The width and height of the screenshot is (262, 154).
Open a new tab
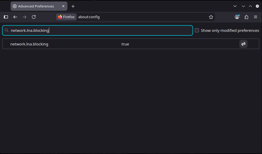73,6
